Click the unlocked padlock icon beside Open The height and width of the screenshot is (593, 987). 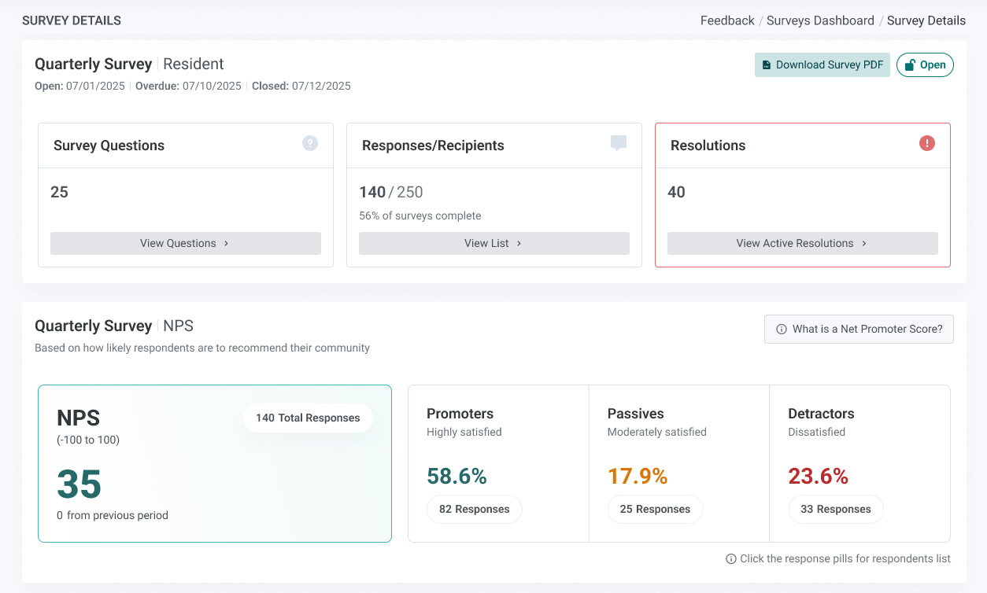[x=910, y=65]
